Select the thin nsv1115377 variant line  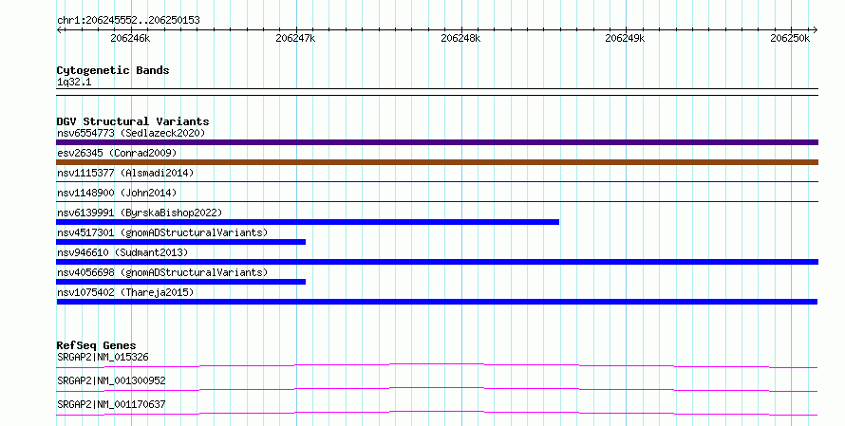click(437, 182)
